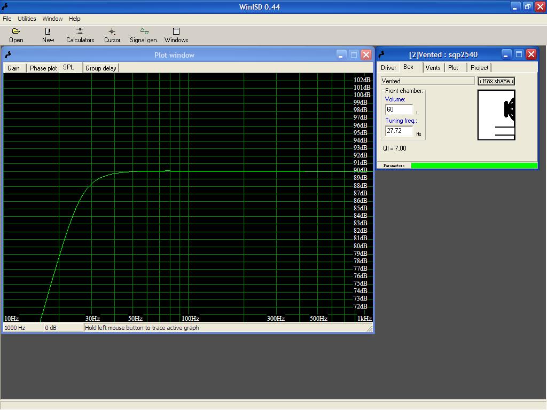Click the '0 dB' status bar readout
The image size is (547, 410).
(63, 328)
